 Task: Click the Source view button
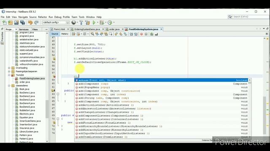click(x=55, y=34)
